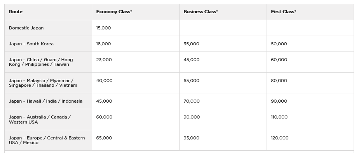Select the 95,000 business class value
Viewport: 354px width, 153px height.
point(192,138)
